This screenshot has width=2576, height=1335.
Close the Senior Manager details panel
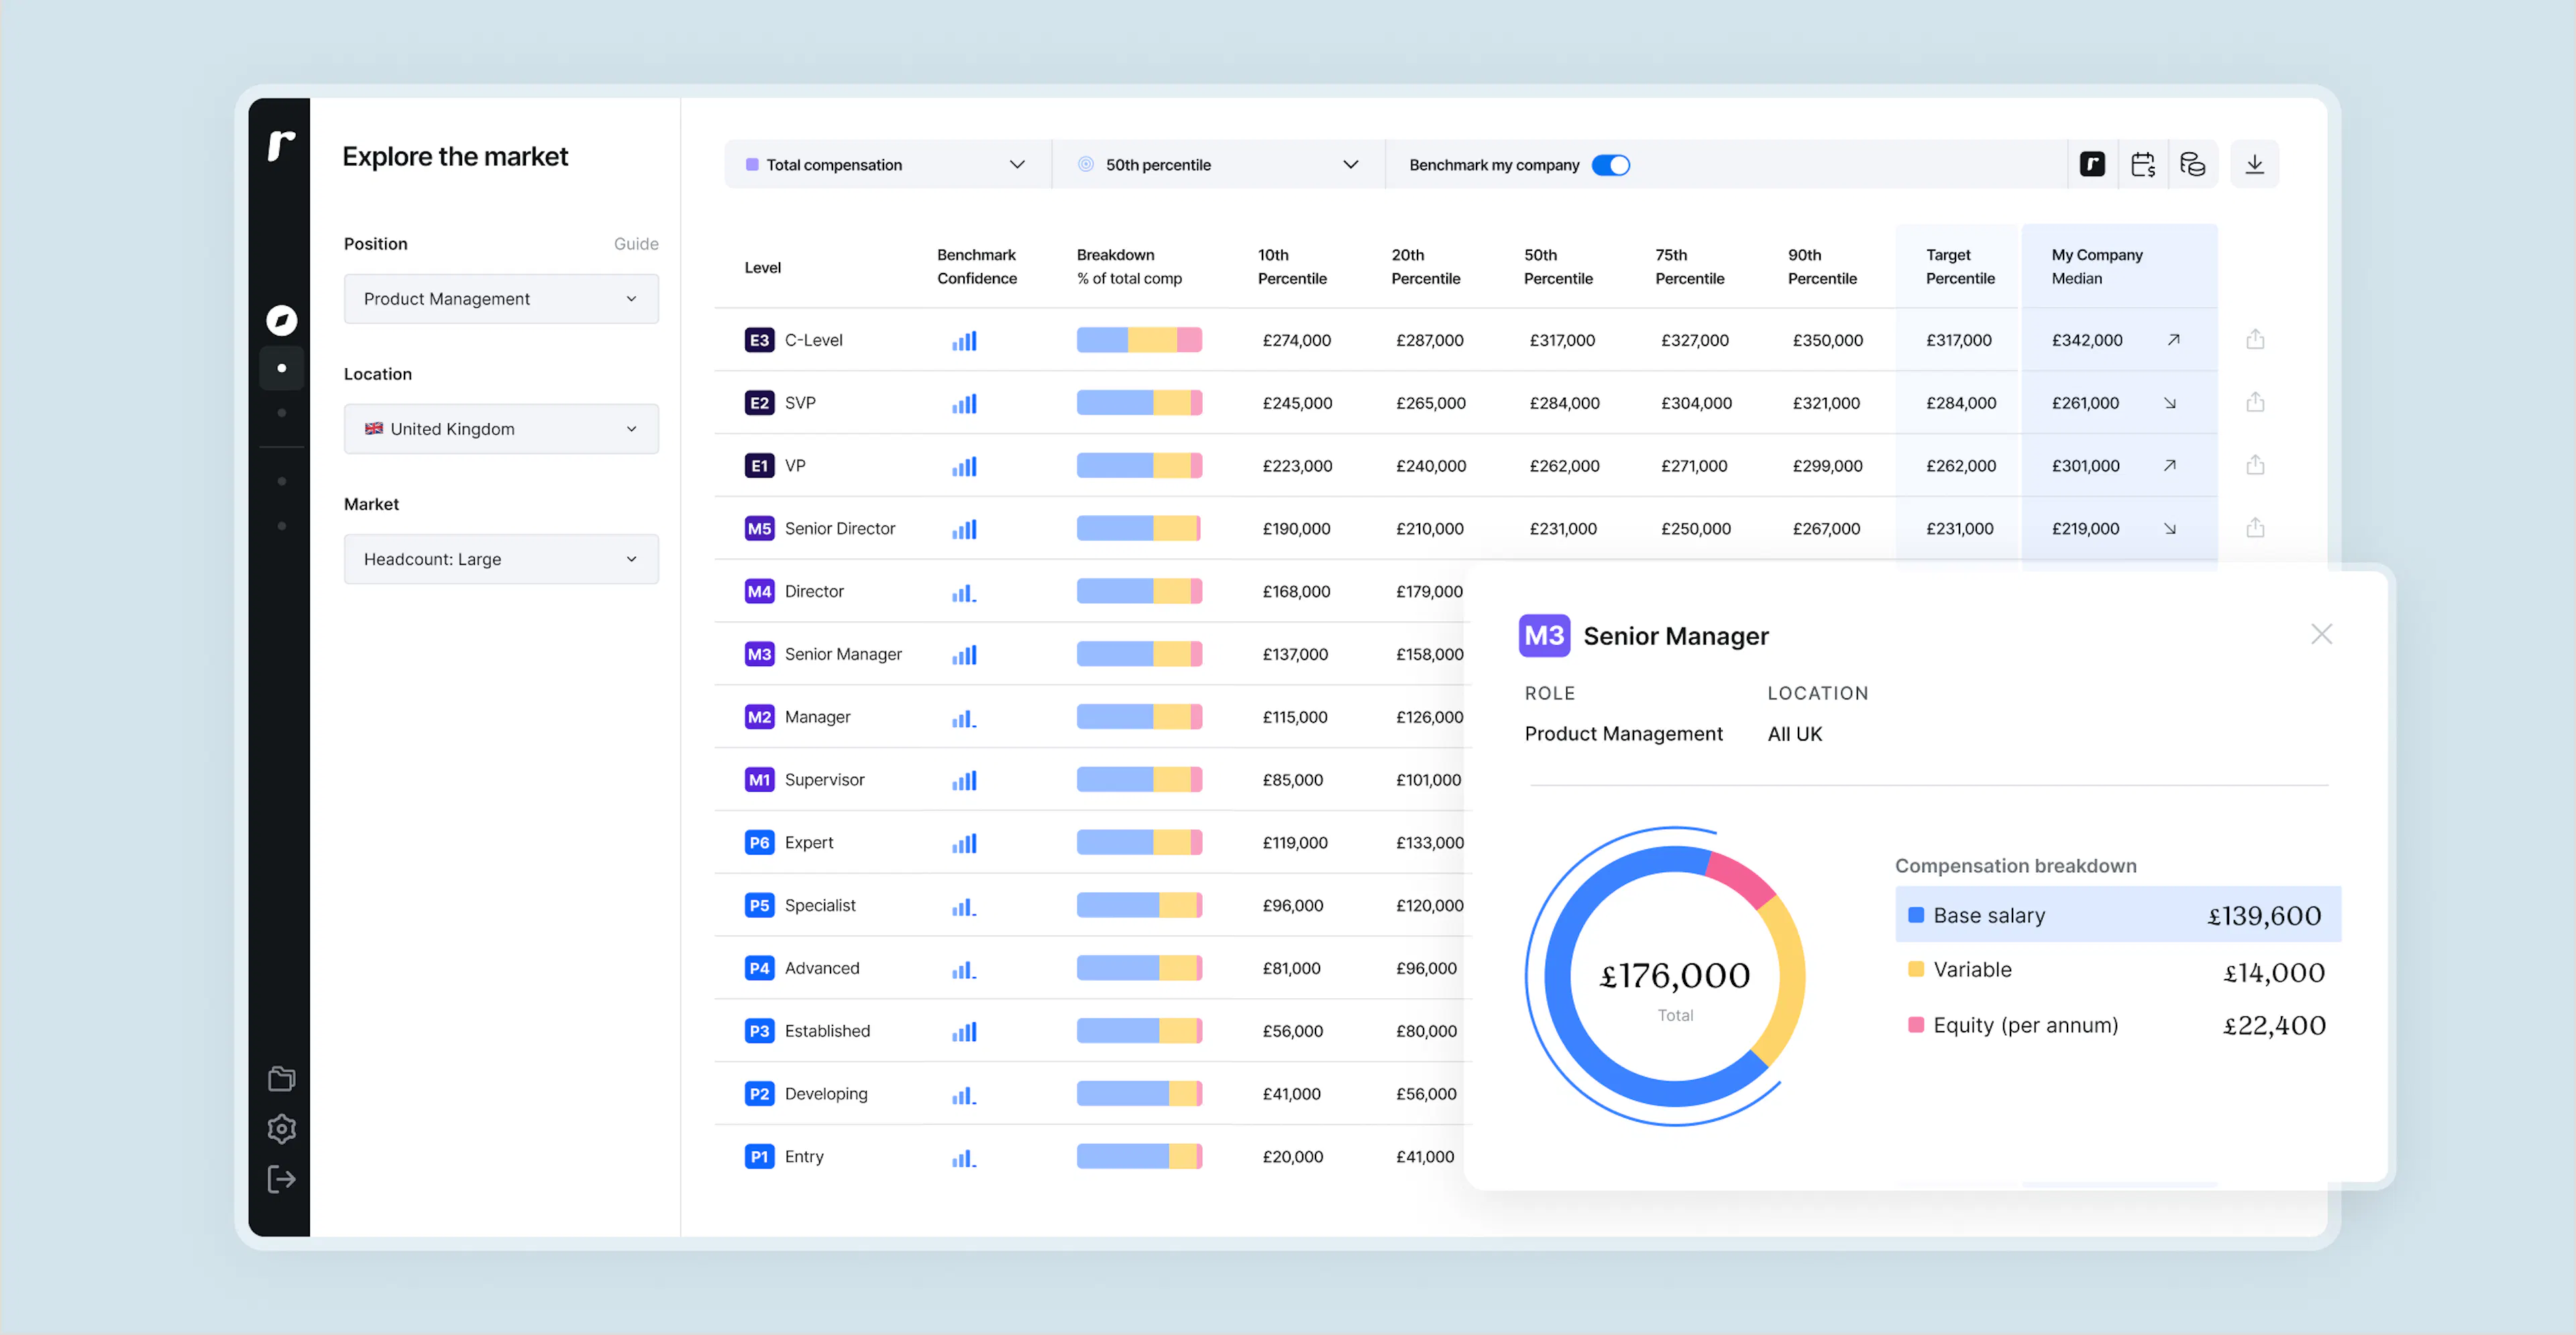[2321, 634]
